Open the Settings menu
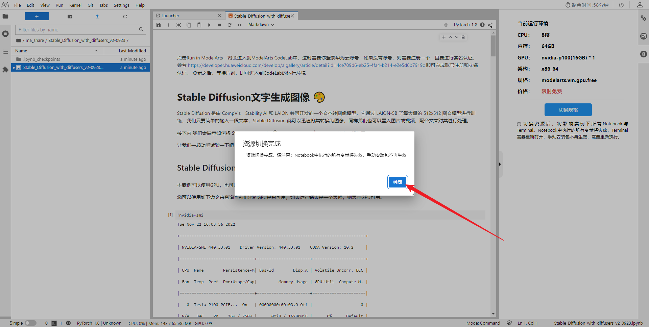649x327 pixels. 122,5
